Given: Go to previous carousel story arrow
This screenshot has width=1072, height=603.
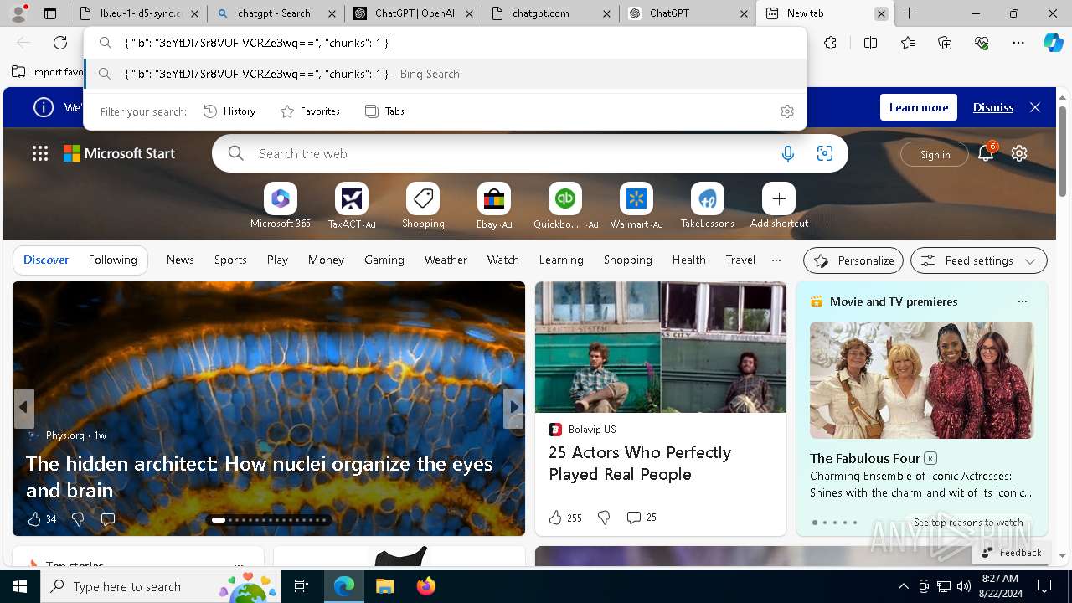Looking at the screenshot, I should (x=23, y=408).
